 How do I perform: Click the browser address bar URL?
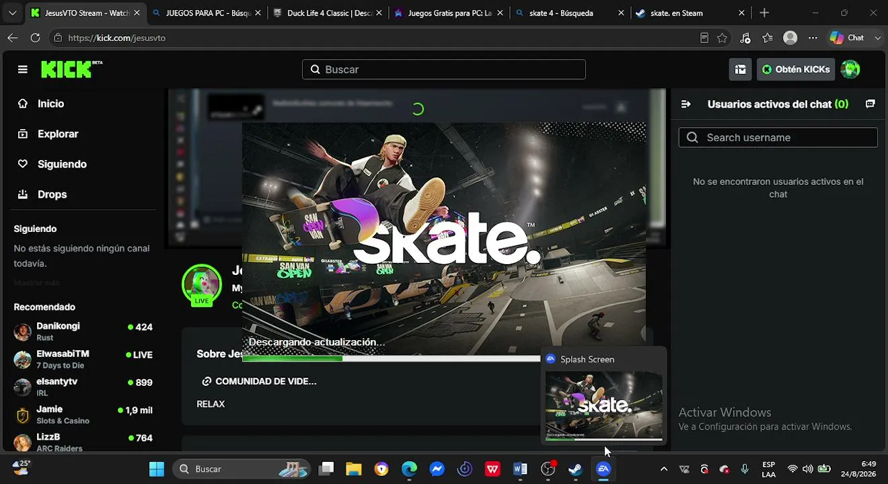point(117,38)
